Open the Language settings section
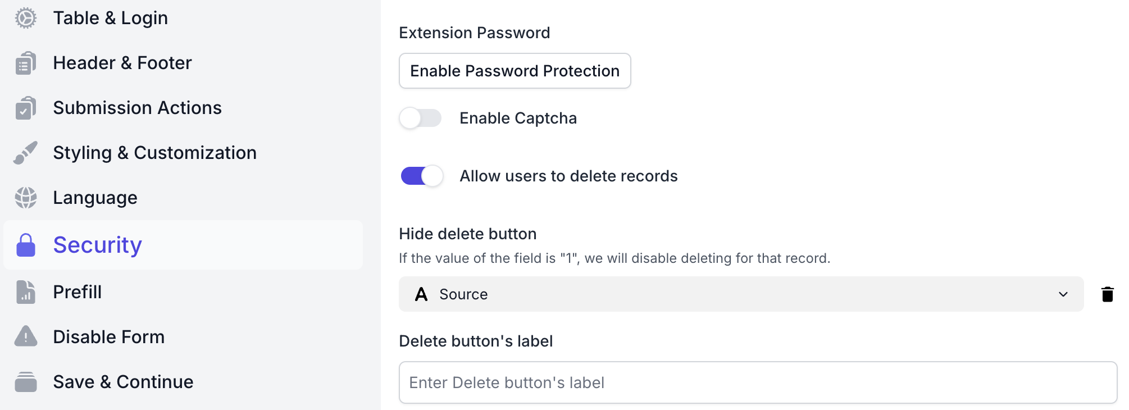The image size is (1129, 410). [95, 198]
